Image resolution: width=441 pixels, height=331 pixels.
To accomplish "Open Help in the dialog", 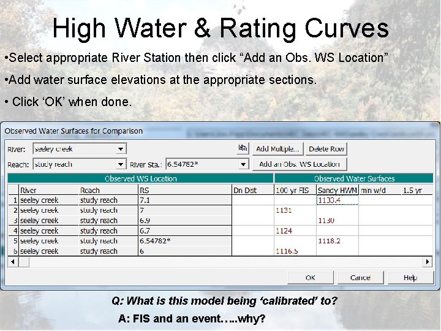I will (x=410, y=278).
